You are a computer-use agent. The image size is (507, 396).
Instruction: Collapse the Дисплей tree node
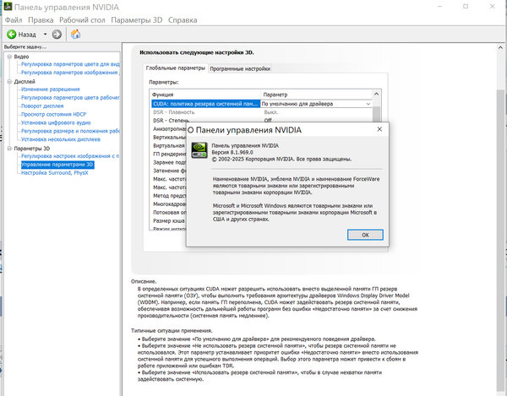point(9,82)
